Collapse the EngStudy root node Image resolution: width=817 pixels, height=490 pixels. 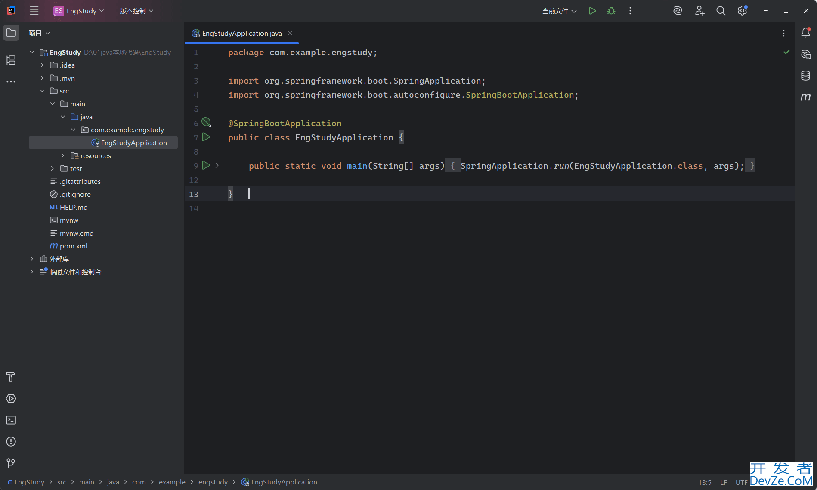pos(32,52)
